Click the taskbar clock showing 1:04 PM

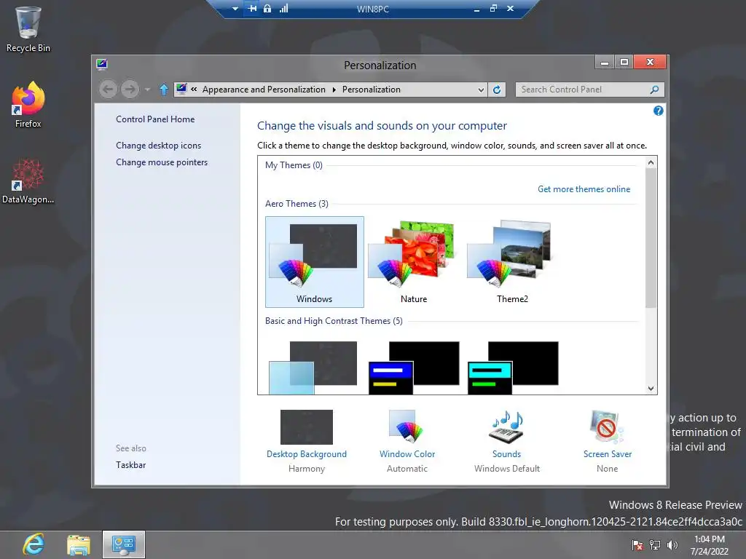click(x=710, y=545)
